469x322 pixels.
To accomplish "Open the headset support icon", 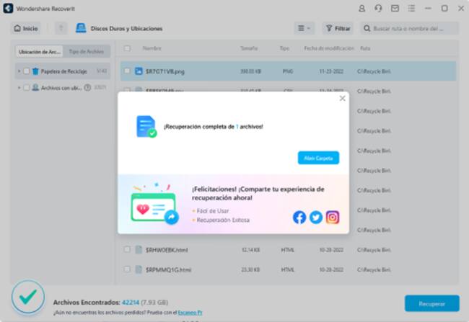I will pyautogui.click(x=378, y=8).
